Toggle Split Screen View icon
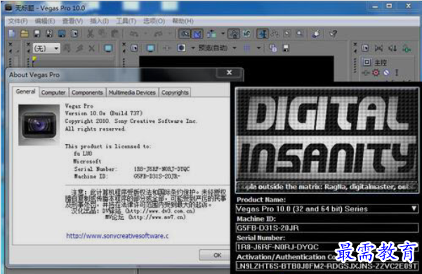Screen dimensions: 422x274 coord(181,48)
